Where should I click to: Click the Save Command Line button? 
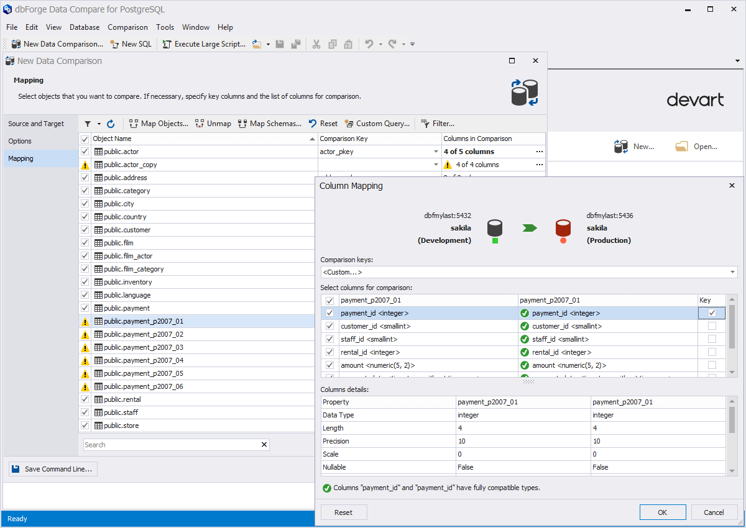53,469
